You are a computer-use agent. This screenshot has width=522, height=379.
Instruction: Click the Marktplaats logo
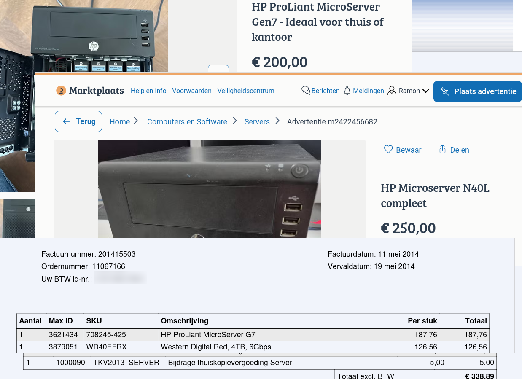[x=90, y=91]
